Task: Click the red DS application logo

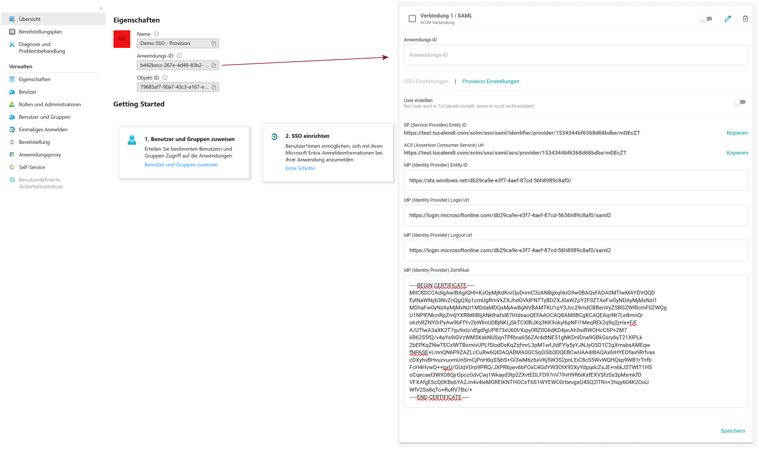Action: 122,39
